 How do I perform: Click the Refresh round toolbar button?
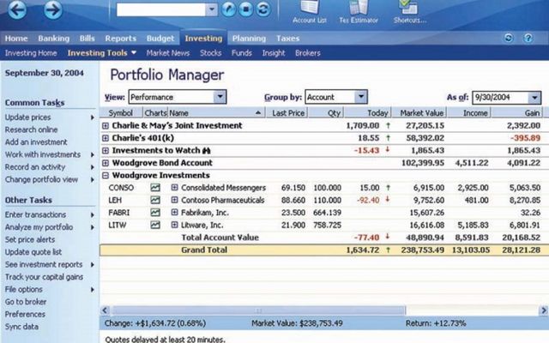click(263, 9)
